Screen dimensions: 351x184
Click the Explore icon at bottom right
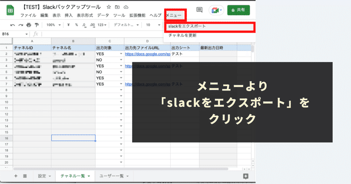click(246, 176)
